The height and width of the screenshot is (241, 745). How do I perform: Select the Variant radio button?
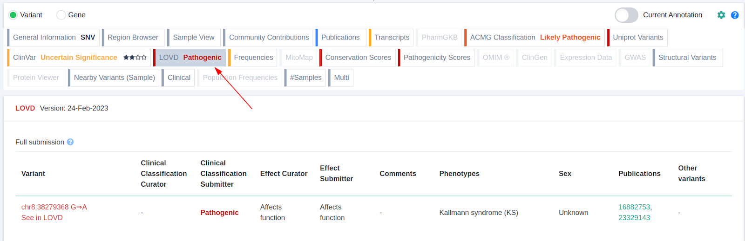coord(13,15)
